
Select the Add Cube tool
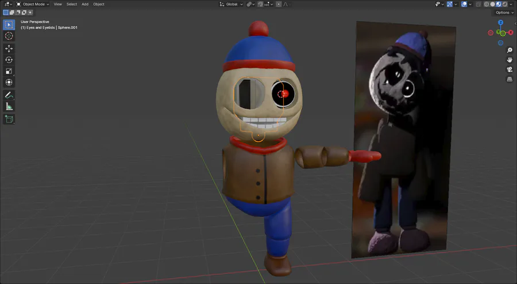tap(9, 119)
